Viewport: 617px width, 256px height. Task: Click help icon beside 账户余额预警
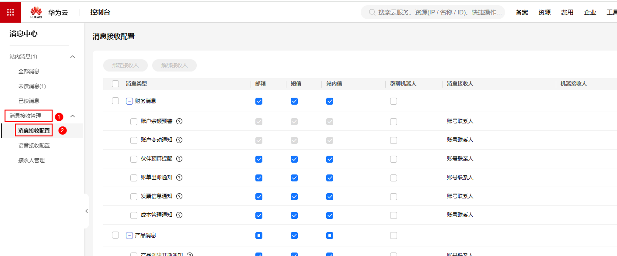(x=179, y=121)
